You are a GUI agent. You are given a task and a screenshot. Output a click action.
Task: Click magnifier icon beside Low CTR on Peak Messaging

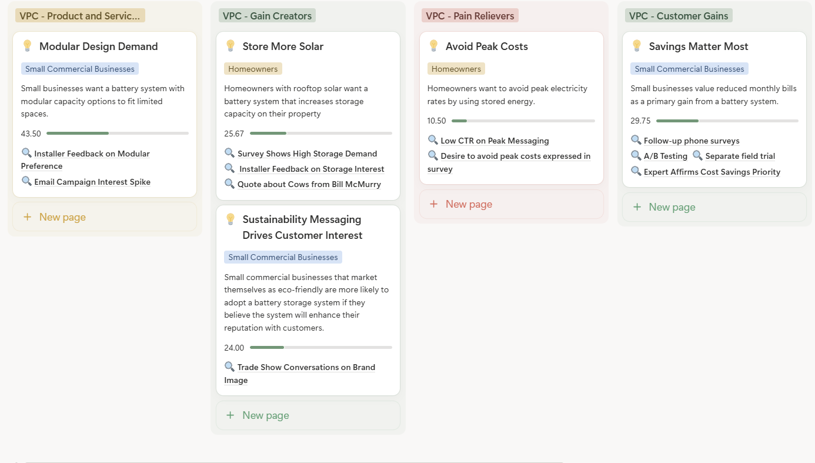coord(433,140)
